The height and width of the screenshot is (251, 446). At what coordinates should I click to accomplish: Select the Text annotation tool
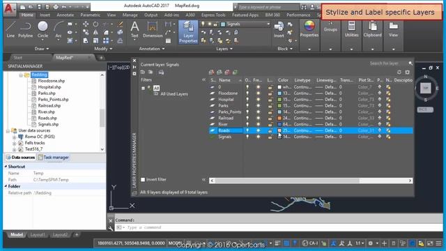point(134,29)
